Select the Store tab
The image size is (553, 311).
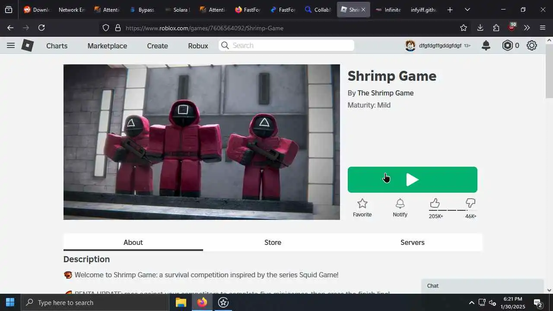273,242
